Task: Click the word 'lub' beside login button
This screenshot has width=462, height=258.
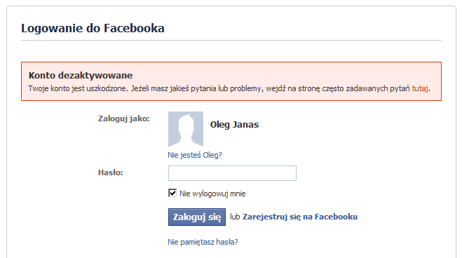Action: 235,217
